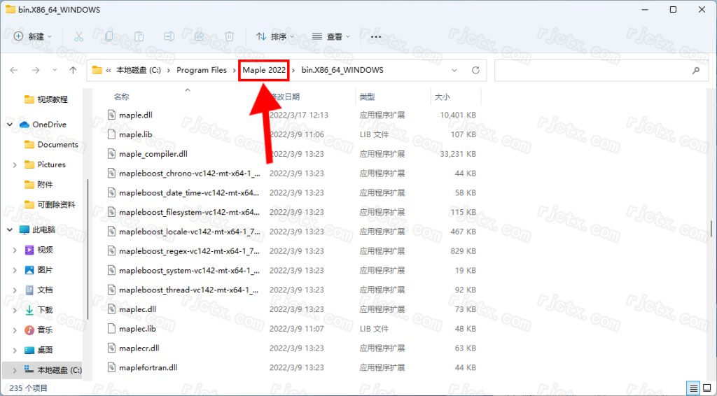Click the Share icon in toolbar

point(199,36)
